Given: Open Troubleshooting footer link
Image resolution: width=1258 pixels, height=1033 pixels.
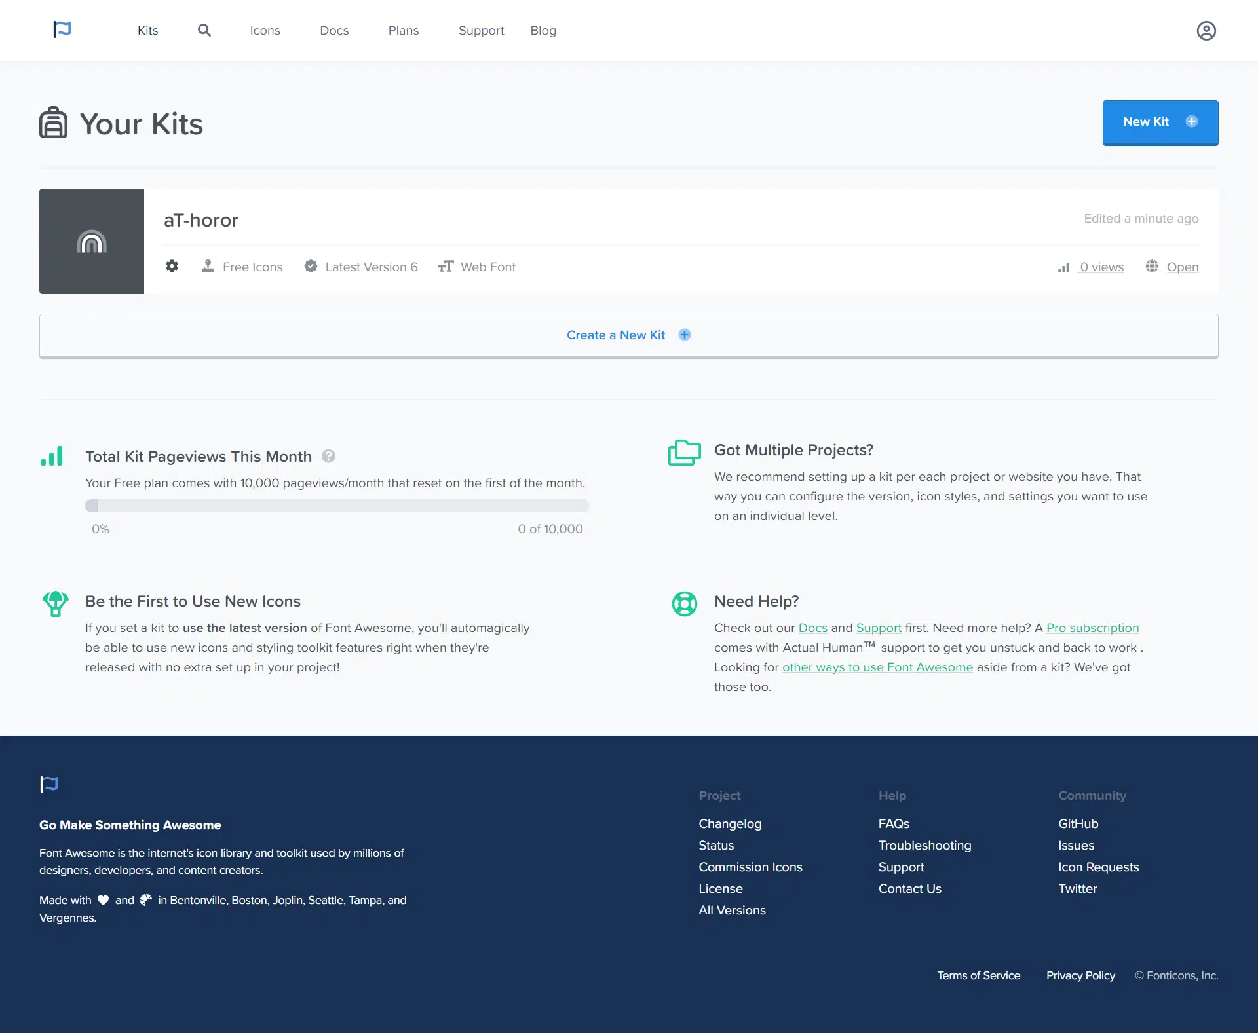Looking at the screenshot, I should (x=924, y=846).
